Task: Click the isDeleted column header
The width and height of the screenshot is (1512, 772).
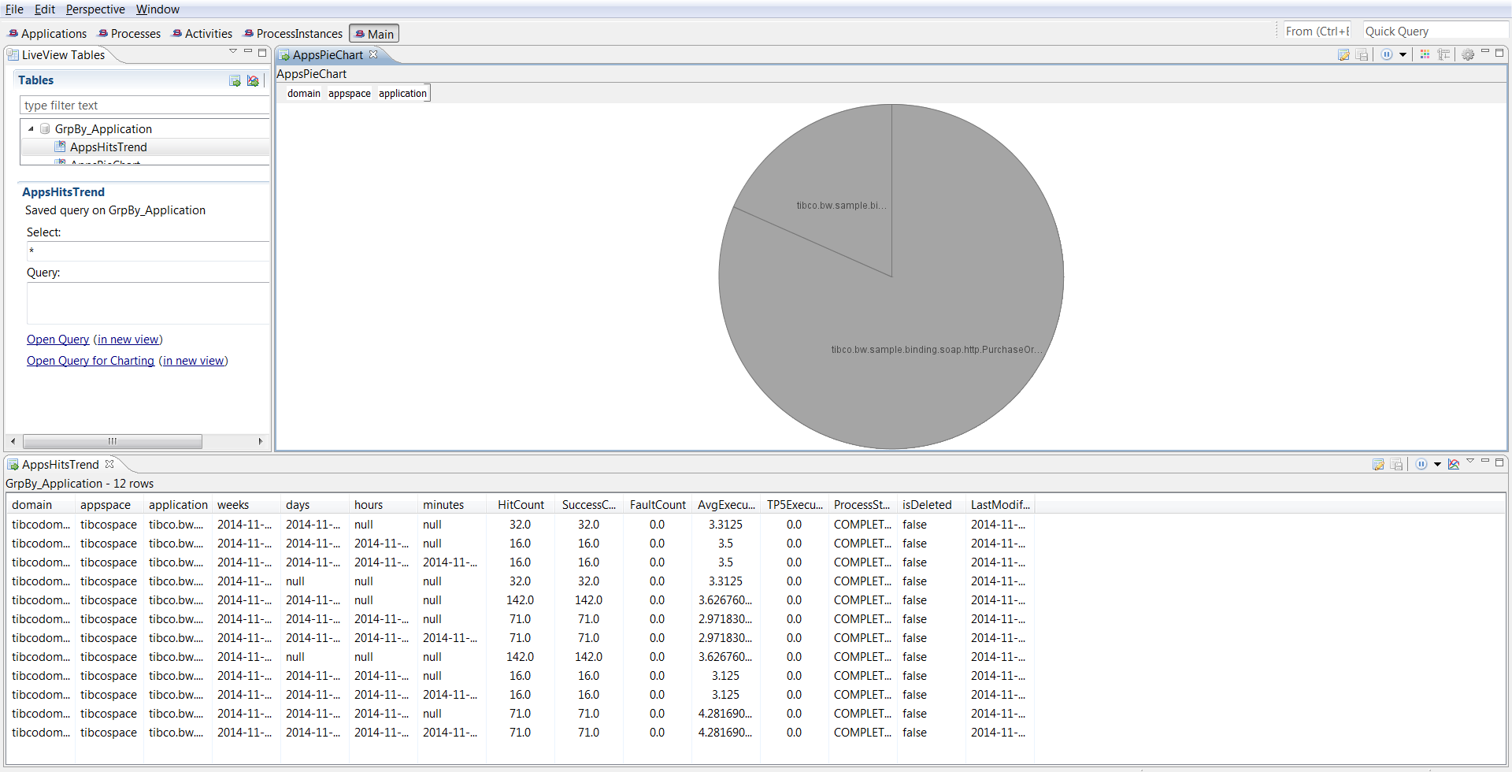Action: [931, 505]
